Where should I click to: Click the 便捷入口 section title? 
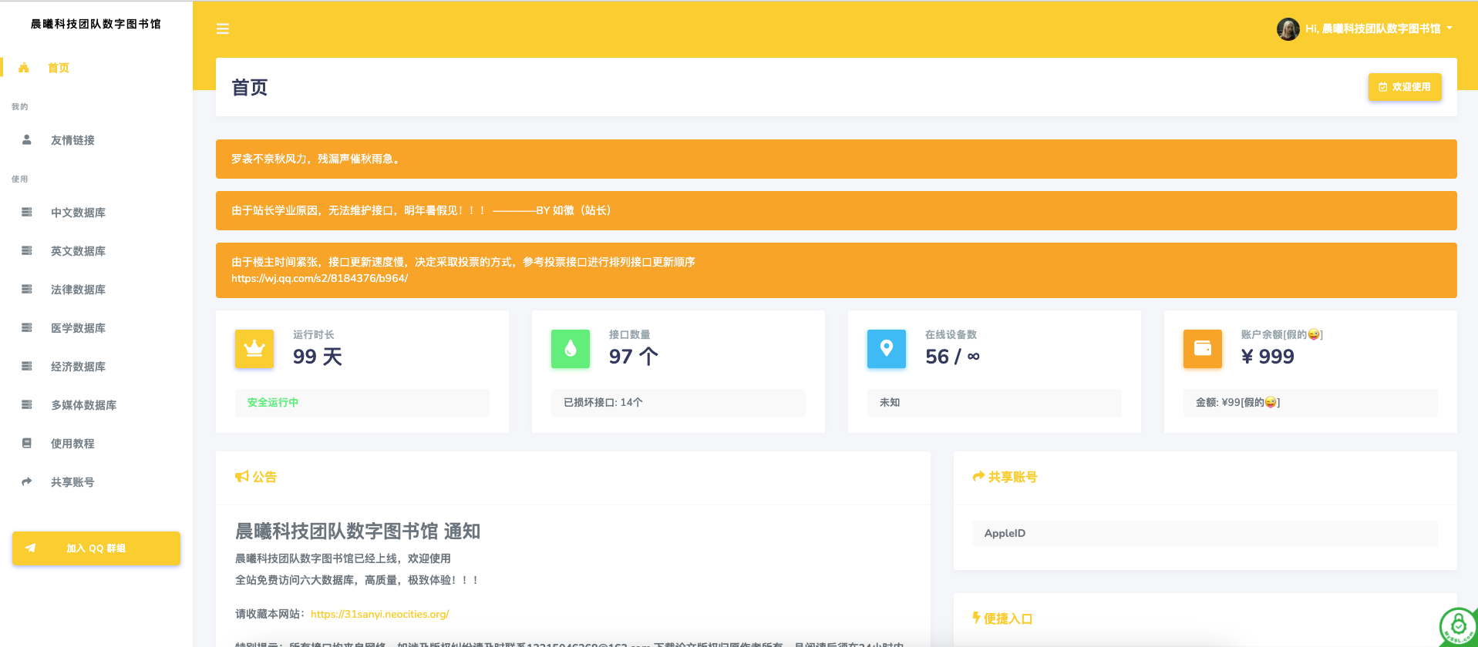pos(1008,619)
